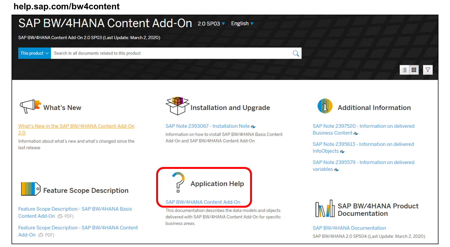The width and height of the screenshot is (450, 247).
Task: Click external link icon after Installation Note
Action: (x=253, y=127)
